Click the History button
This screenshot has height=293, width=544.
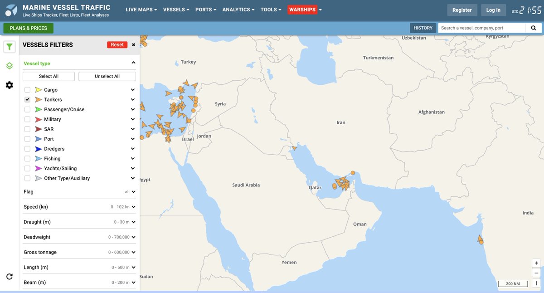click(x=423, y=28)
